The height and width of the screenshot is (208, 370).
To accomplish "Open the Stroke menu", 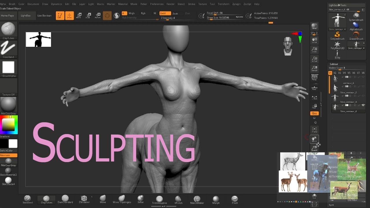I will click(x=192, y=4).
